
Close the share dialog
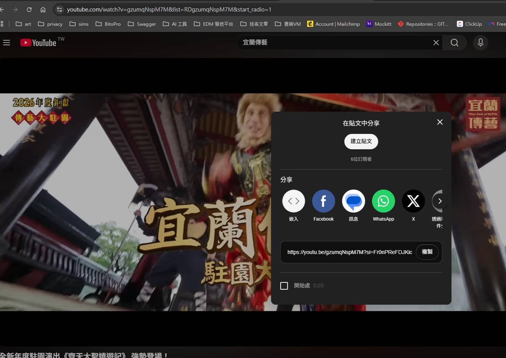(x=440, y=122)
